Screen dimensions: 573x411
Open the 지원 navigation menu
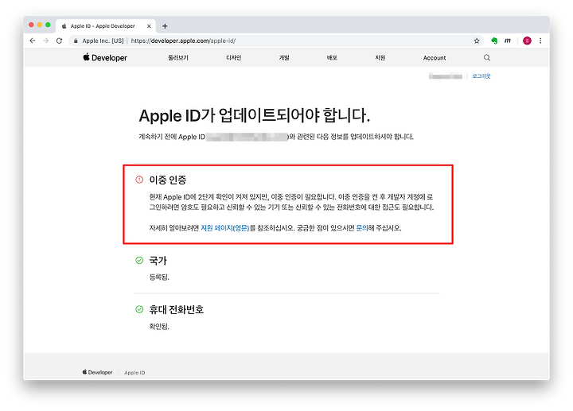(x=380, y=58)
